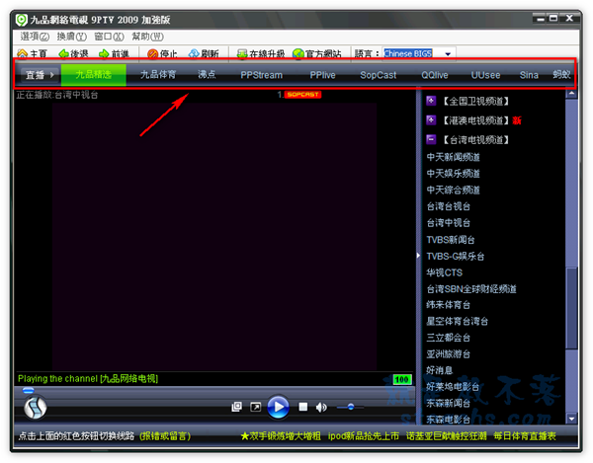Play the 台湾台视台 channel
Viewport: 593px width, 463px height.
[448, 206]
